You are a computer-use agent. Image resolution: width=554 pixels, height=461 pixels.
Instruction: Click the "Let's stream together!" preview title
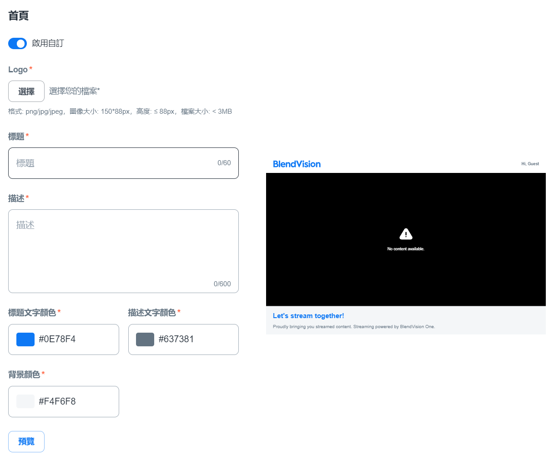pos(308,316)
